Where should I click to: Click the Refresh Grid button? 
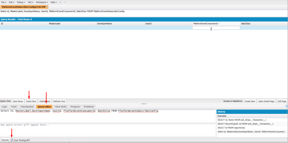click(x=59, y=101)
